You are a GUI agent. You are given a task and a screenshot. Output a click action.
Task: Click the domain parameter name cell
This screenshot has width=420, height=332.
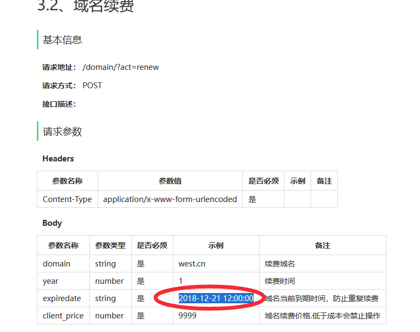point(57,264)
